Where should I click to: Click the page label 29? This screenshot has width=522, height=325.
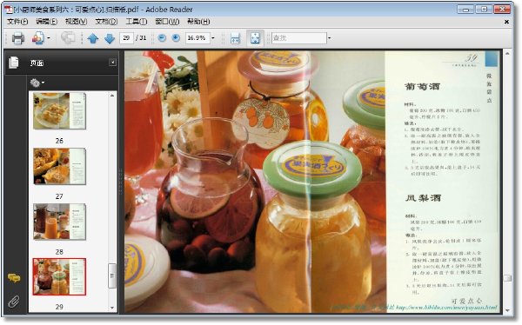coord(59,307)
